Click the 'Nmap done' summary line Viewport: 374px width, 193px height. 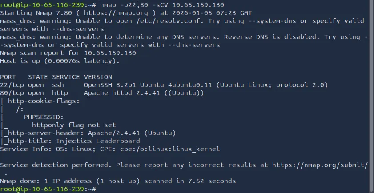pyautogui.click(x=118, y=181)
